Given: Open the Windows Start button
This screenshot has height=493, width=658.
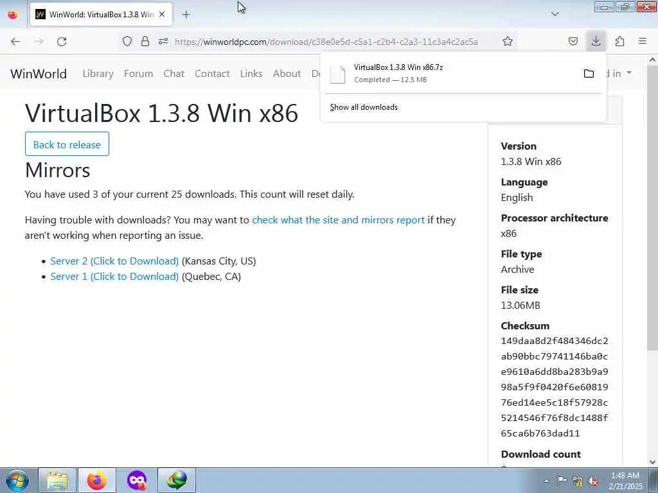Looking at the screenshot, I should coord(17,480).
